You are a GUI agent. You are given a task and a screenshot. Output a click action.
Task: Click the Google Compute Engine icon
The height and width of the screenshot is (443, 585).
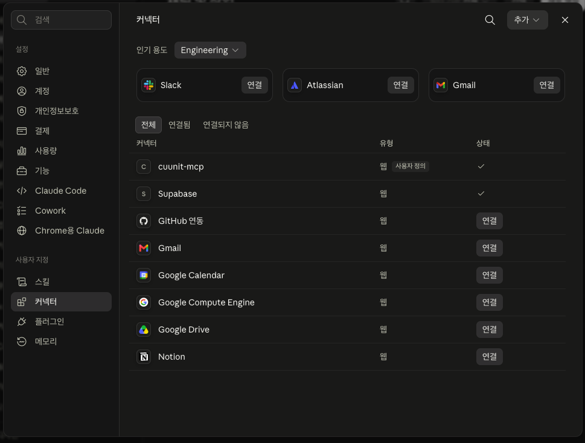(144, 302)
